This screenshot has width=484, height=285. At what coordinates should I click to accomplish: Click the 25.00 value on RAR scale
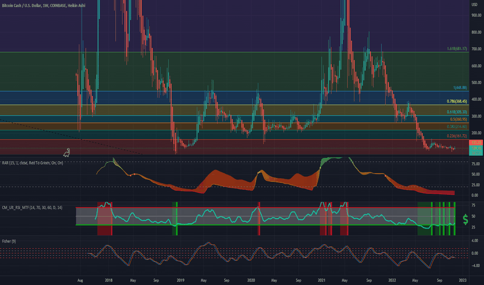[x=476, y=185]
